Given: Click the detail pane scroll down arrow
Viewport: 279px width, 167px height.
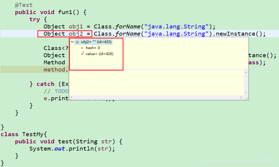Looking at the screenshot, I should 246,92.
